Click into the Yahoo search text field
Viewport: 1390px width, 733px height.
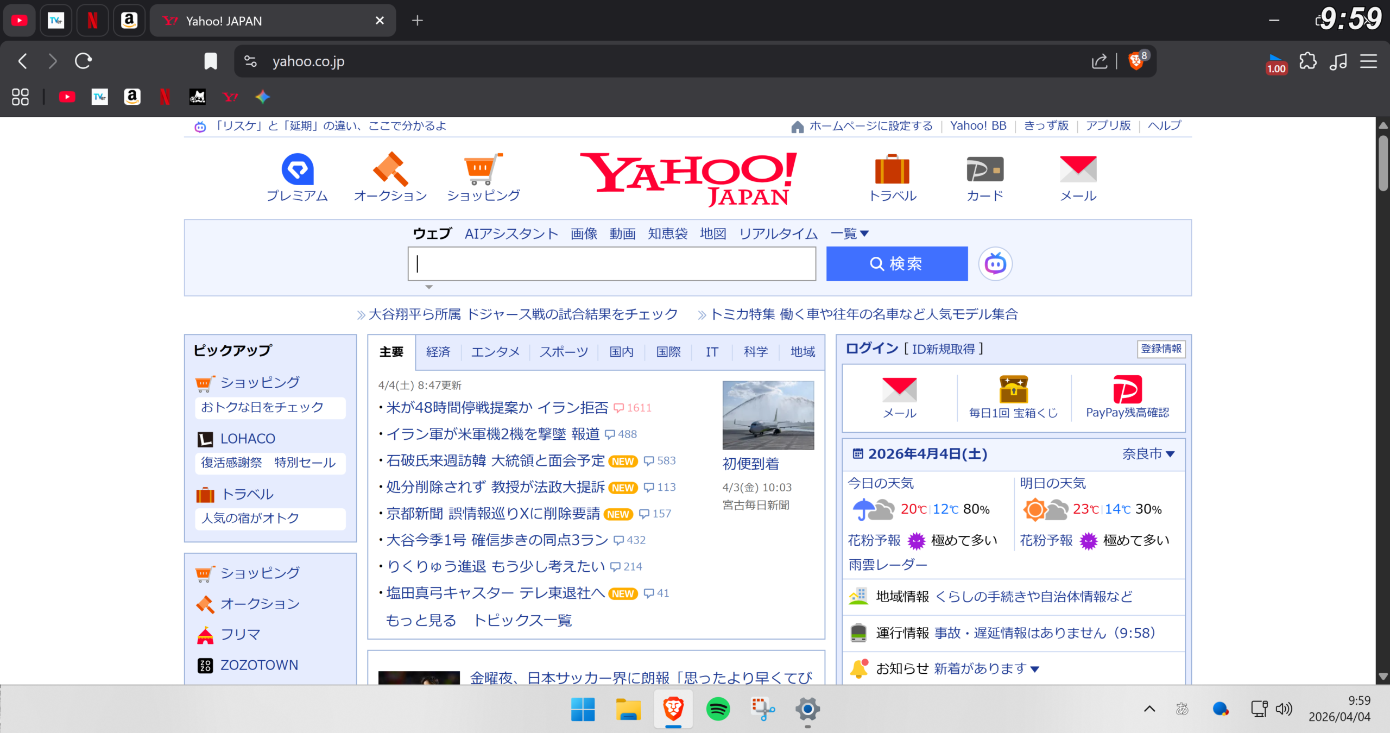[611, 264]
